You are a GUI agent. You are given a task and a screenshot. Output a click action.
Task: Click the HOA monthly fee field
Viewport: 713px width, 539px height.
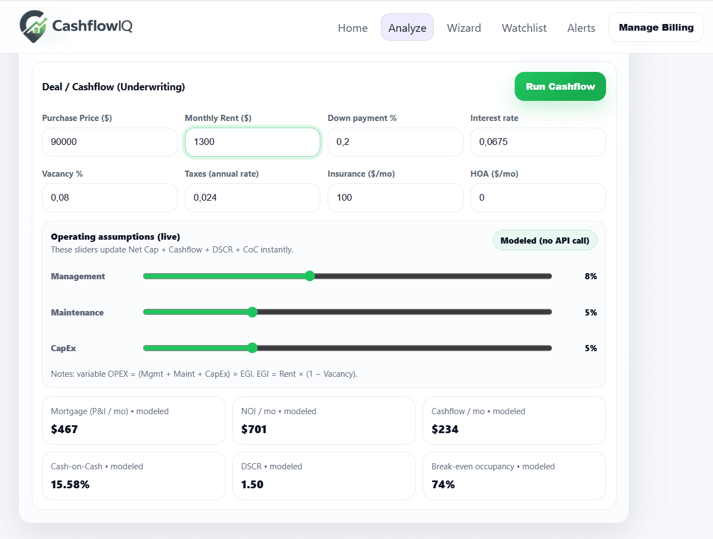(x=538, y=198)
